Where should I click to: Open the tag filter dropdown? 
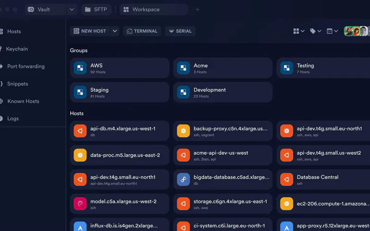(x=315, y=31)
